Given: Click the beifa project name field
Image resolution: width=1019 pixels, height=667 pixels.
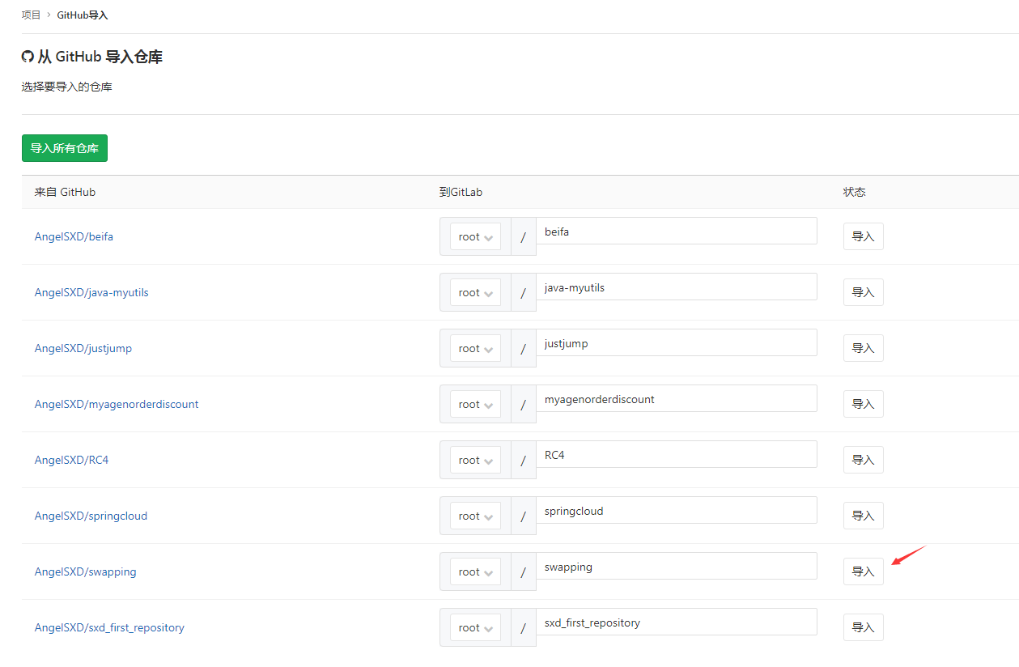Looking at the screenshot, I should point(677,232).
